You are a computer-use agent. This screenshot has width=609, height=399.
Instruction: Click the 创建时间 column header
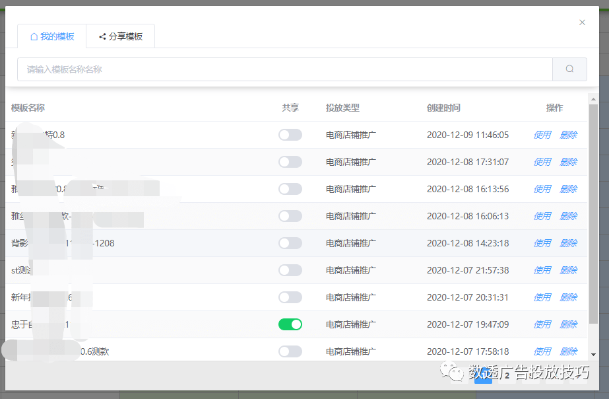click(443, 108)
